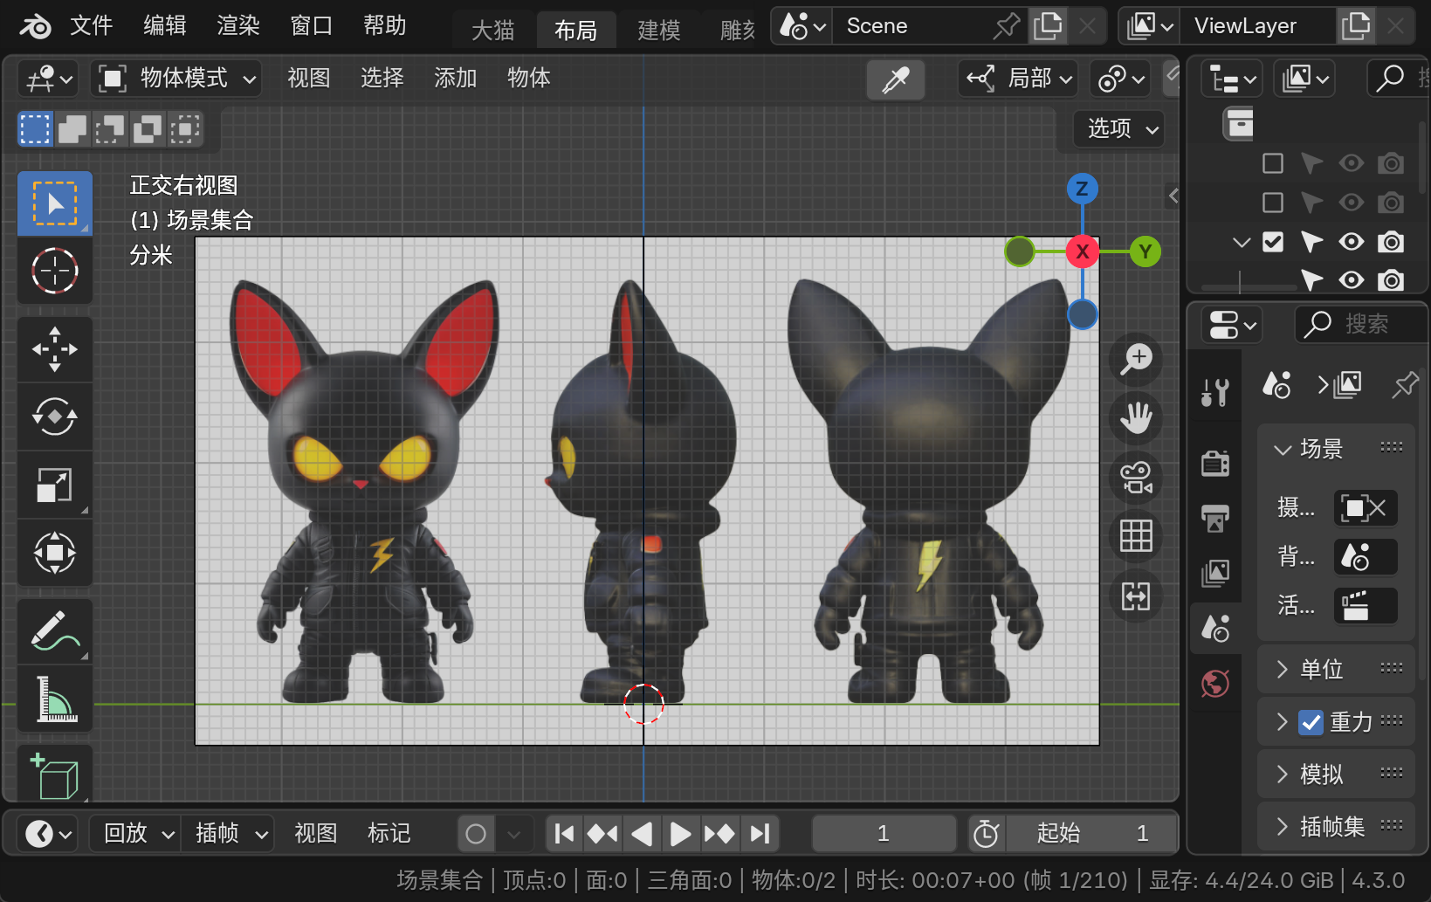Select the Scale tool
Screen dimensions: 1431x902
point(55,485)
